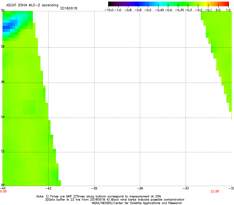
Task: Click the red end of the color scale
Action: (x=227, y=4)
